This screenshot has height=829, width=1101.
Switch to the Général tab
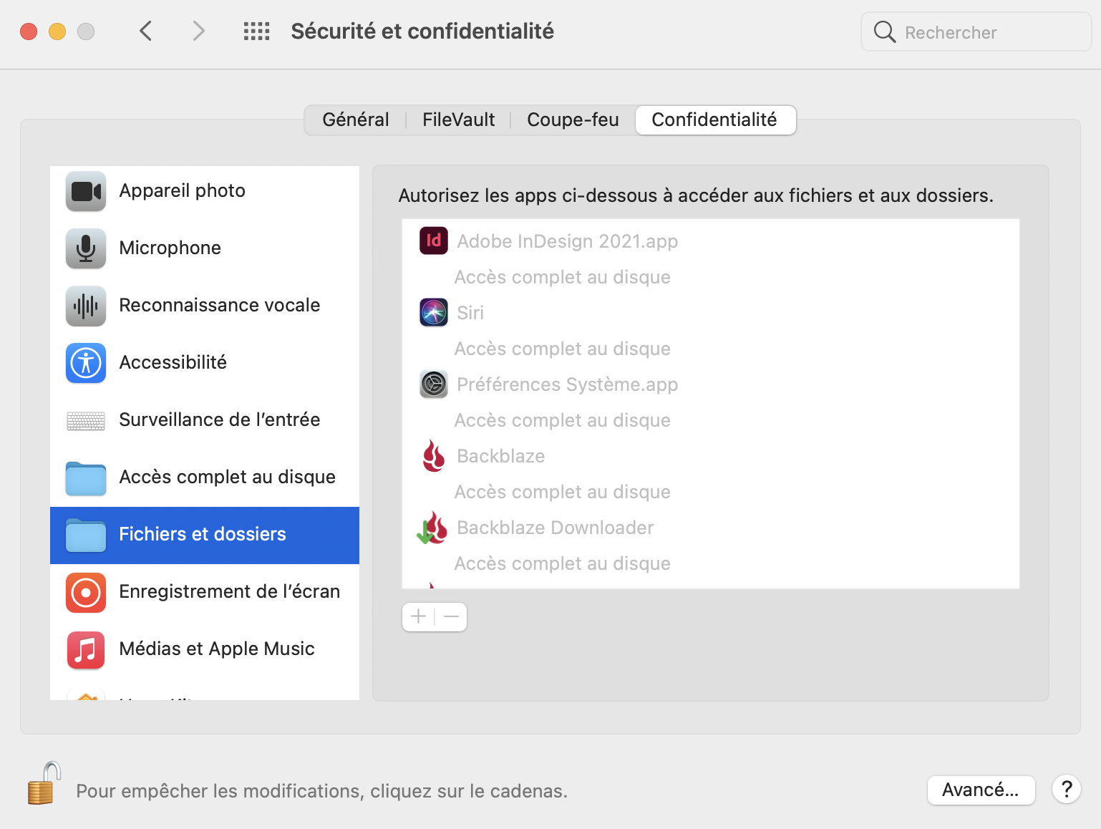coord(356,120)
